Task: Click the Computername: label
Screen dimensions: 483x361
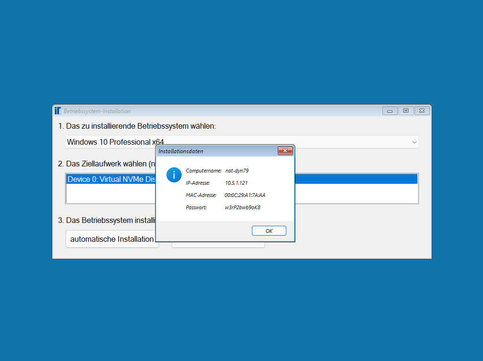Action: (204, 171)
